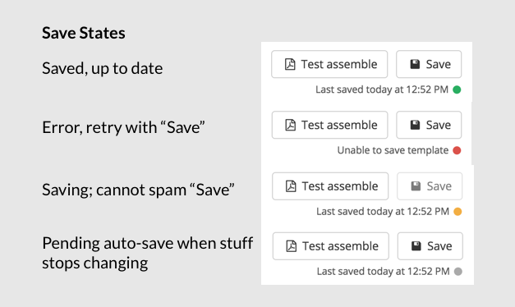Click the floppy disk icon in the error row Save button
This screenshot has width=515, height=307.
415,125
